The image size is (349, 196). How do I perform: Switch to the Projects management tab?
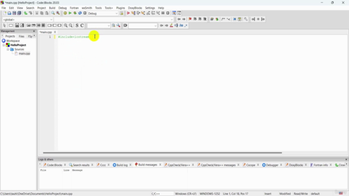(x=10, y=36)
